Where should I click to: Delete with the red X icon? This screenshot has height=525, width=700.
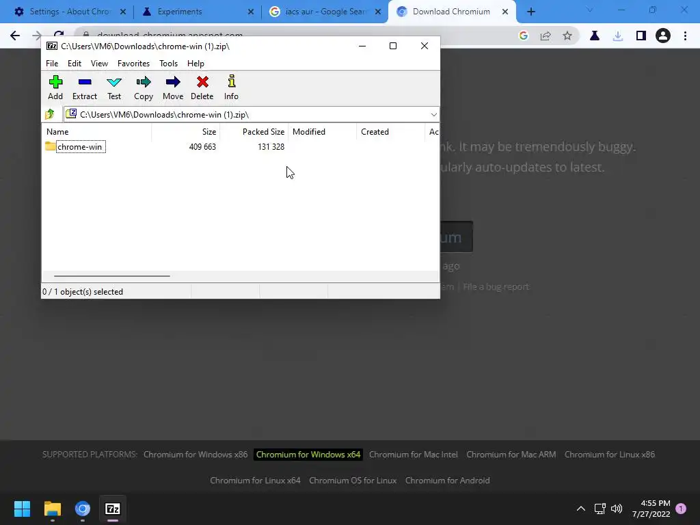(x=202, y=87)
